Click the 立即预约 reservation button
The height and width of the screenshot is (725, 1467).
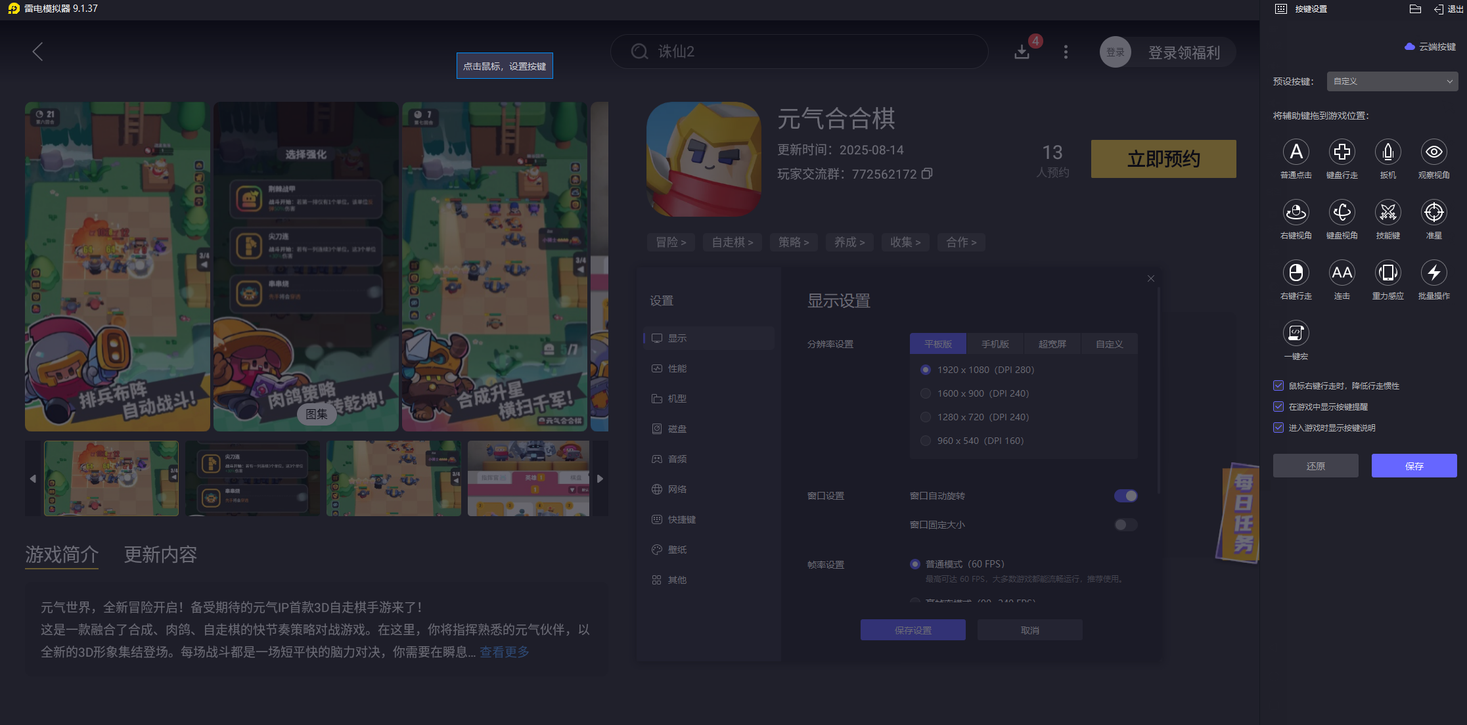click(x=1163, y=158)
